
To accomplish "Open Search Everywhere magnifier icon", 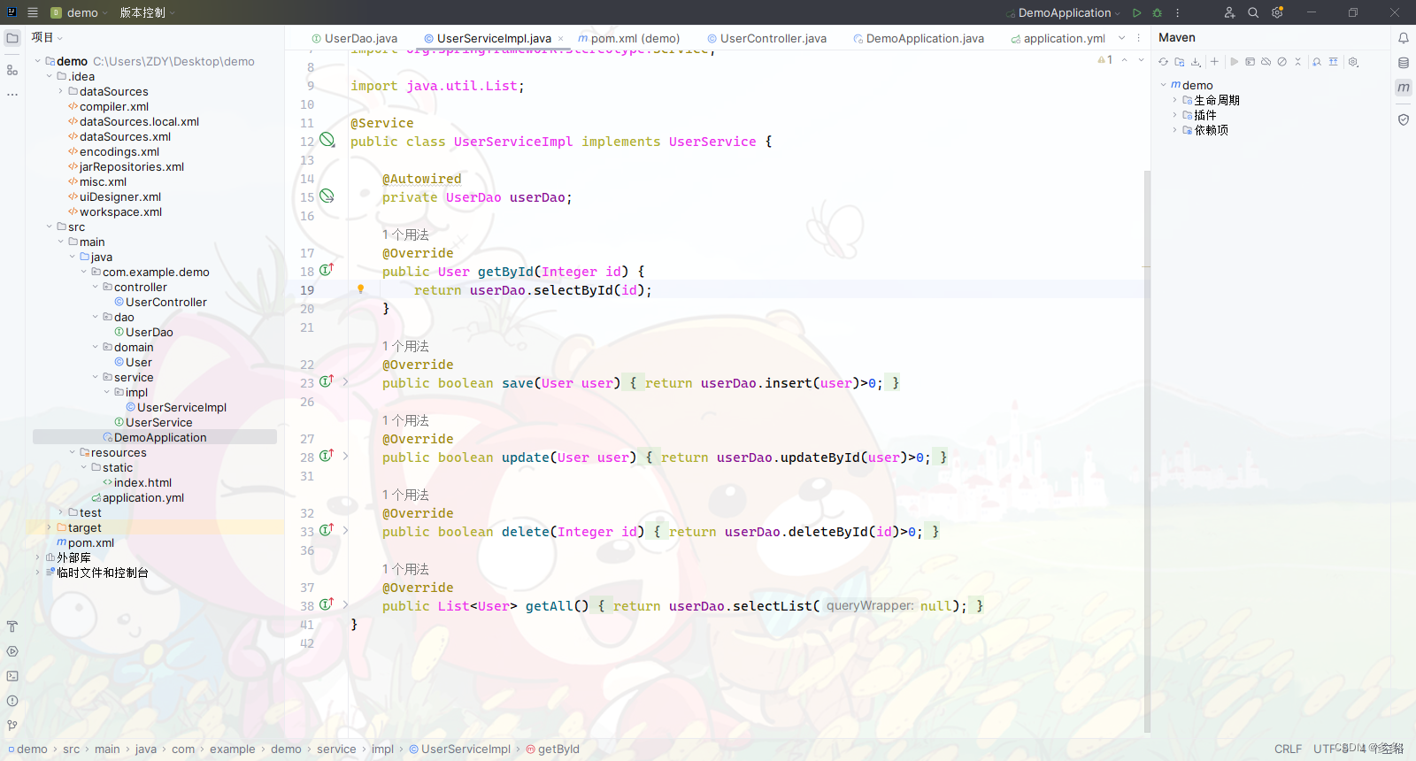I will coord(1253,12).
